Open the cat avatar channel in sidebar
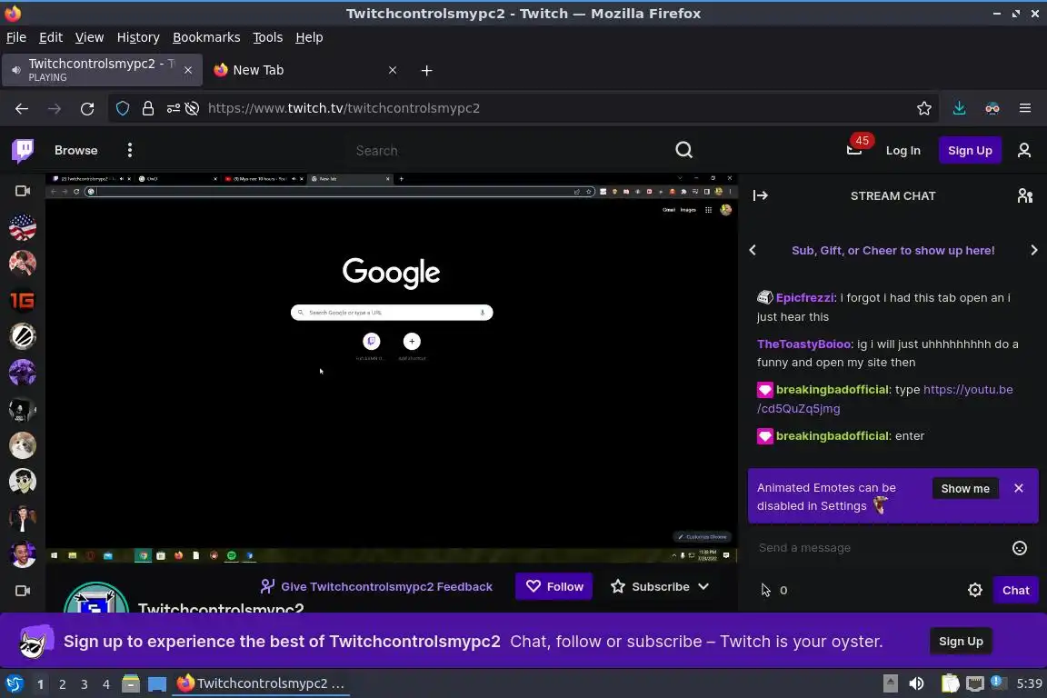1047x698 pixels. tap(23, 444)
